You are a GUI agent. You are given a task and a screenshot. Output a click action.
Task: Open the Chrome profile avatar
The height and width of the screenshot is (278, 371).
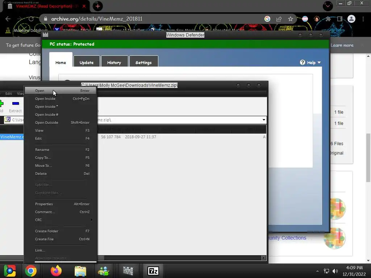[351, 19]
